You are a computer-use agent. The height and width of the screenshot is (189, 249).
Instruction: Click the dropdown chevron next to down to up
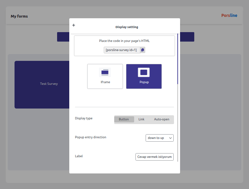[170, 138]
